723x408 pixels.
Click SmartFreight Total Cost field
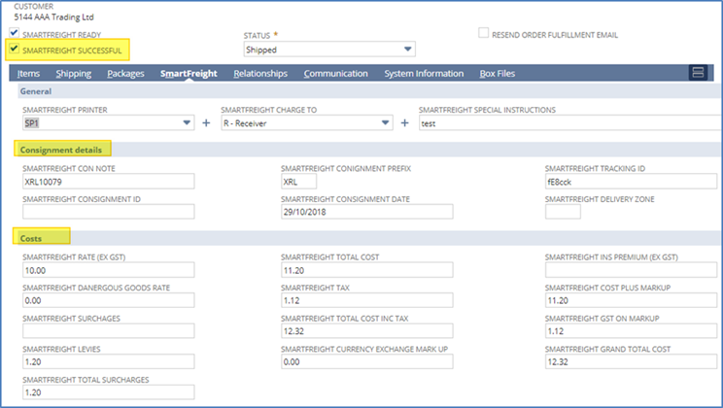[x=367, y=270]
